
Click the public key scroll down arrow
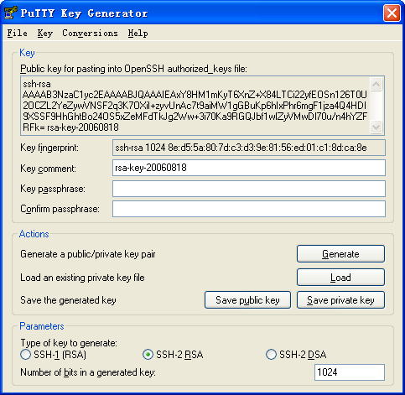pos(376,127)
